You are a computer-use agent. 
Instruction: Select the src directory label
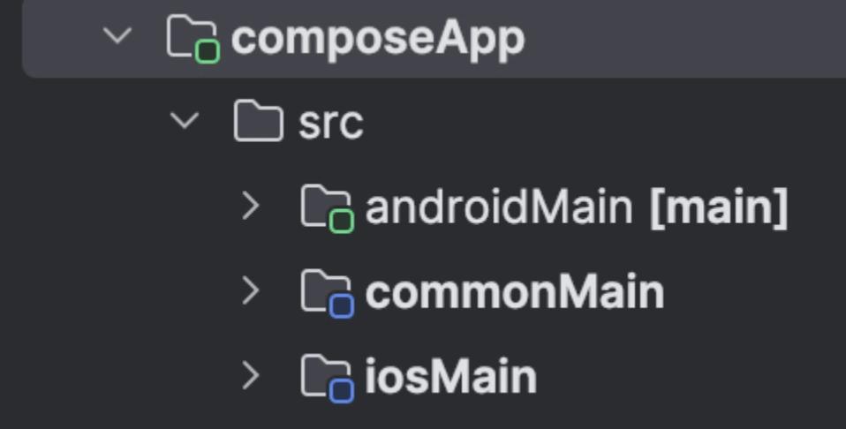[330, 123]
